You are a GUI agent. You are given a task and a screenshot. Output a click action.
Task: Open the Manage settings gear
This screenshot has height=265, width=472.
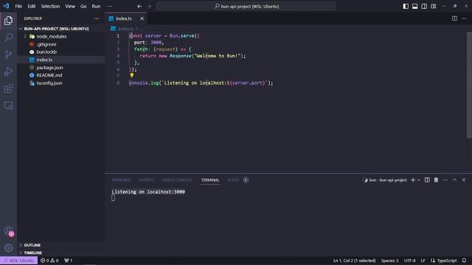(x=8, y=248)
